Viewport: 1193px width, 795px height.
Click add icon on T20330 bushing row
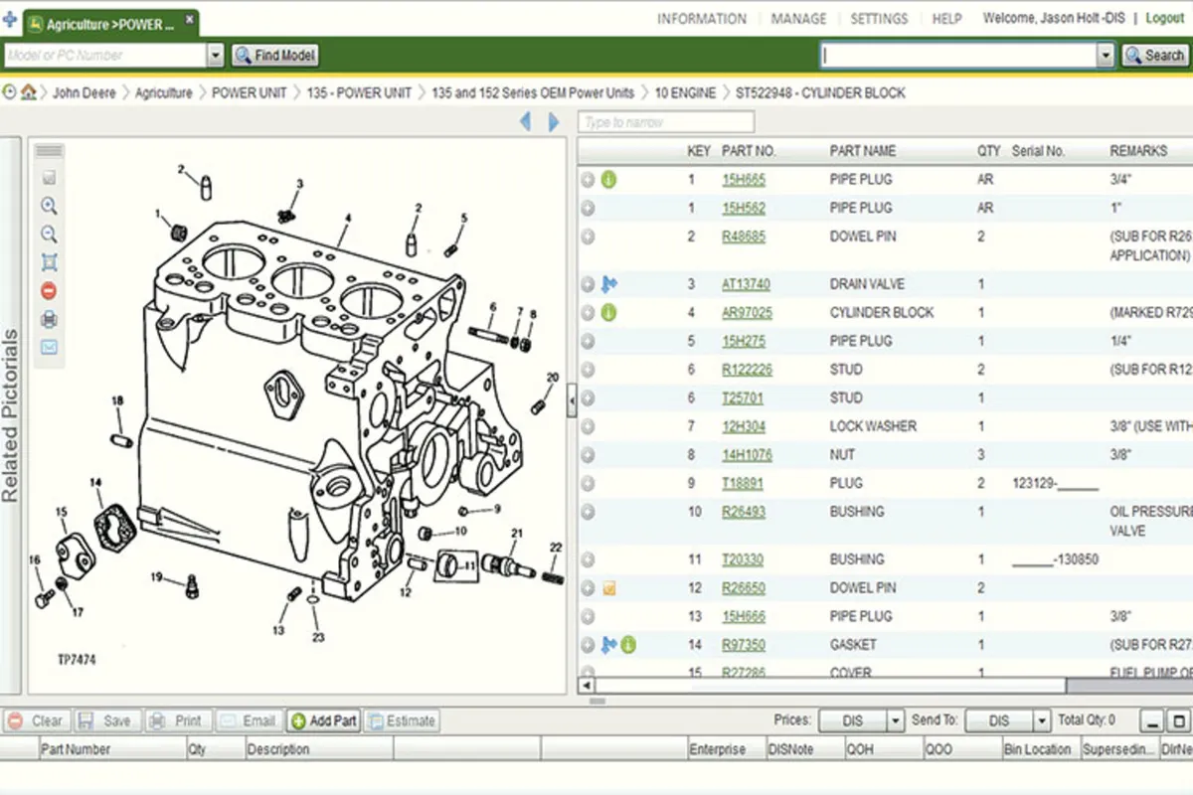click(588, 559)
